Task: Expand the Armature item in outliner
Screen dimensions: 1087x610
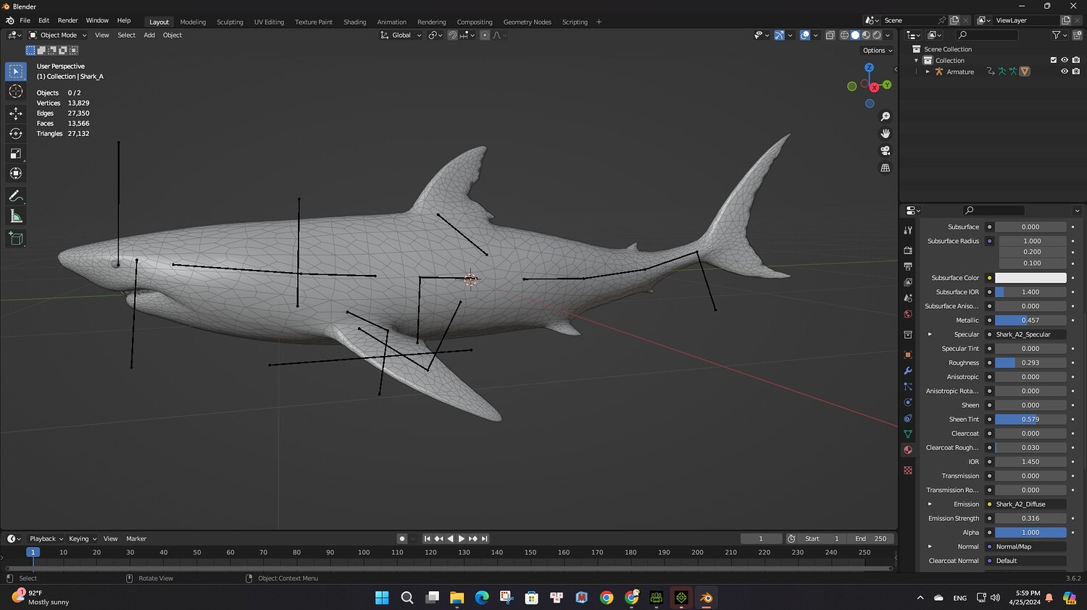Action: tap(928, 72)
